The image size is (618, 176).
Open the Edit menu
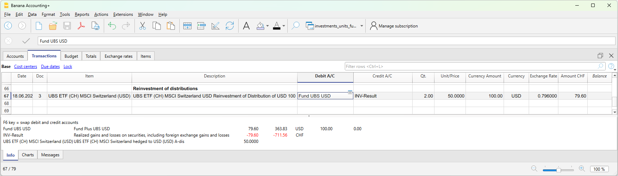[19, 14]
